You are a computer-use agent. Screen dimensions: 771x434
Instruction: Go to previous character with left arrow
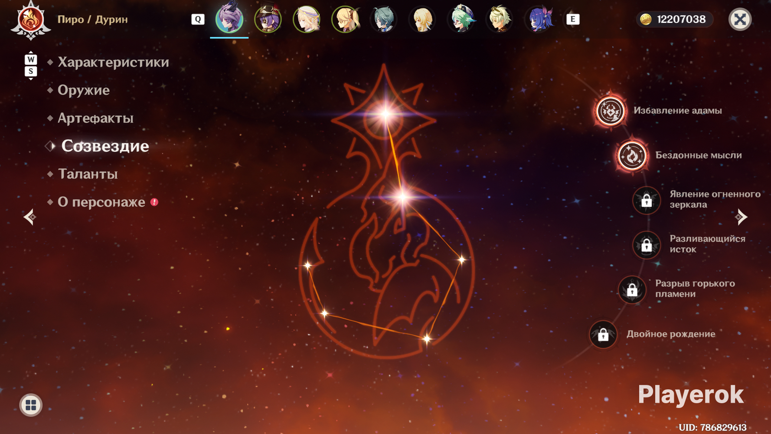[29, 217]
